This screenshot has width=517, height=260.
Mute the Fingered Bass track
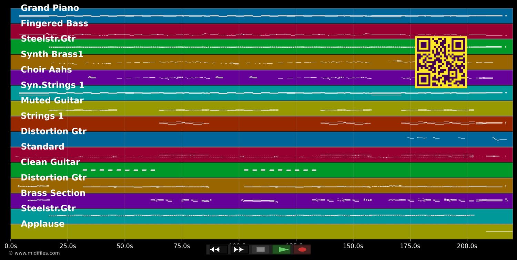coord(54,23)
